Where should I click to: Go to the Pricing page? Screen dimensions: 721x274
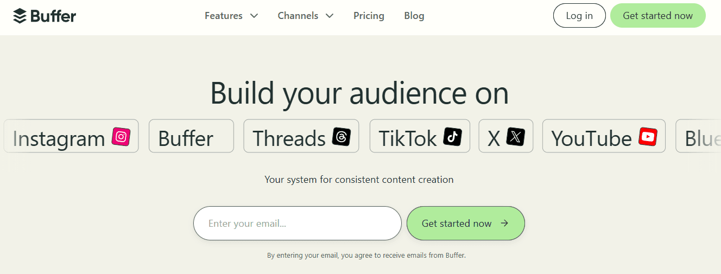[x=369, y=16]
